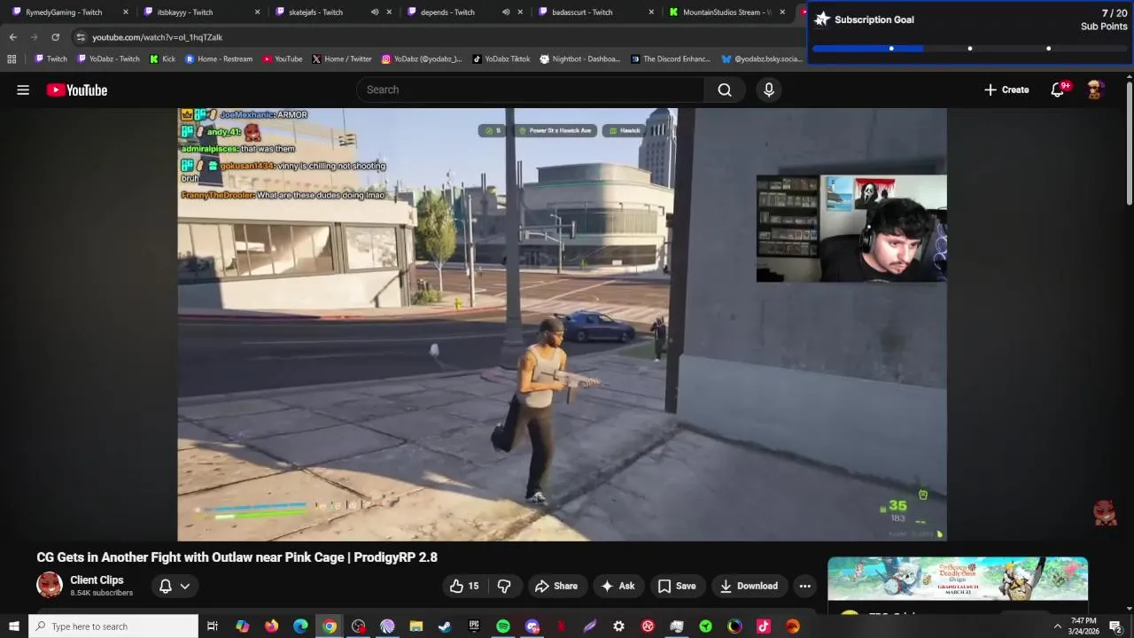1134x638 pixels.
Task: Save video to playlist
Action: (677, 586)
